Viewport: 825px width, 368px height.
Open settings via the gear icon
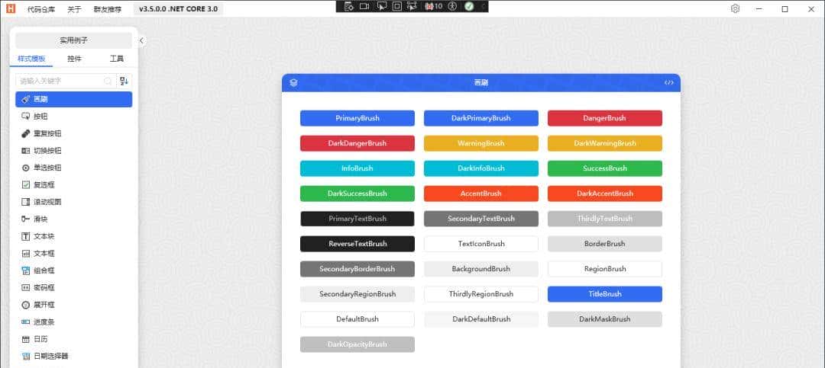pos(735,8)
